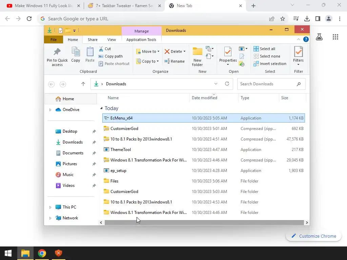
Task: Click quick access toolbar properties checkmark icon
Action: coord(60,30)
